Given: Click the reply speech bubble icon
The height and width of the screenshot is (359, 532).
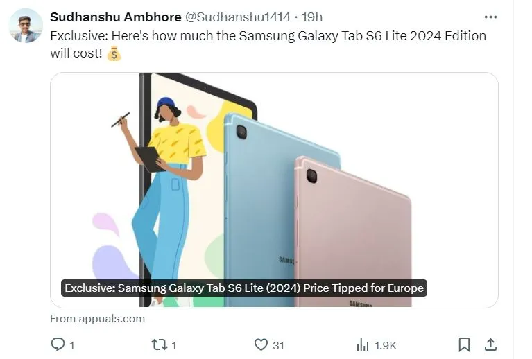Looking at the screenshot, I should pyautogui.click(x=58, y=344).
